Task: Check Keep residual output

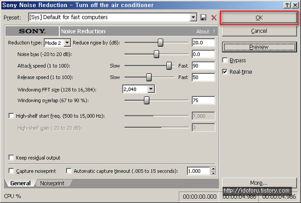Action: 11,158
